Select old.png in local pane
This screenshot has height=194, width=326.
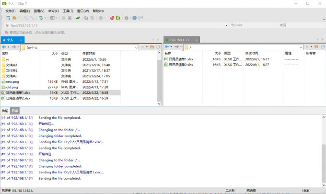pyautogui.click(x=60, y=87)
